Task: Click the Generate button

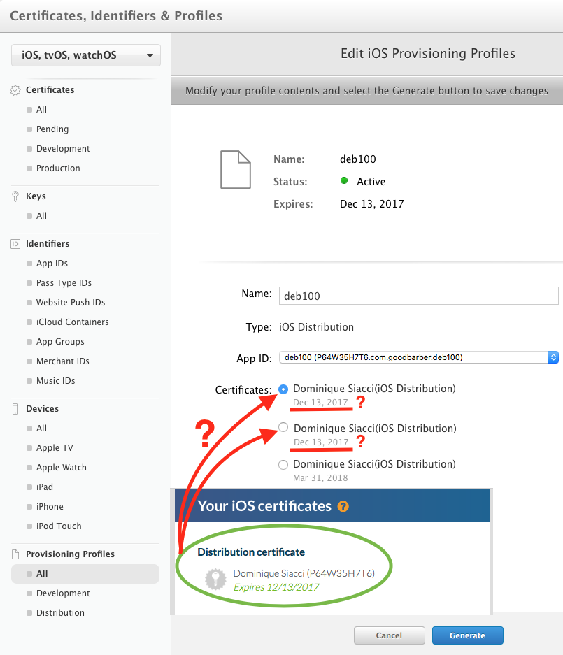Action: click(467, 635)
